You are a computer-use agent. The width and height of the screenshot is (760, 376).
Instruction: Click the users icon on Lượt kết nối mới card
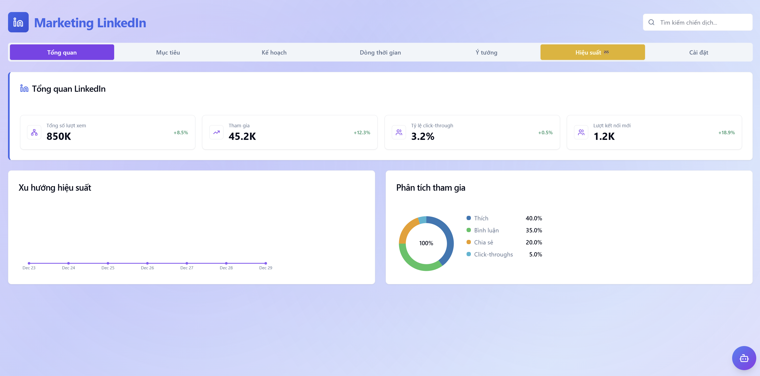click(581, 132)
